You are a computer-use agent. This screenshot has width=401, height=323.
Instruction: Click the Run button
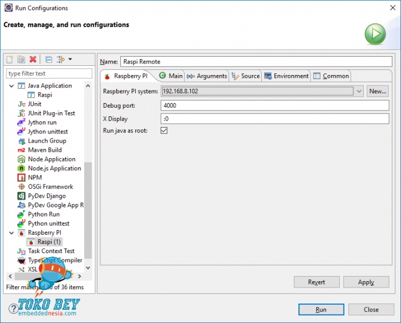pos(321,309)
